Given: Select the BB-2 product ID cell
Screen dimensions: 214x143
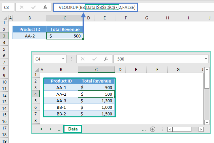Looking at the screenshot, I should (61, 113).
